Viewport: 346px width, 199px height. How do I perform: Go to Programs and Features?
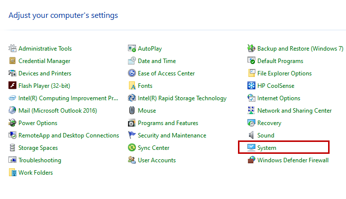click(168, 123)
